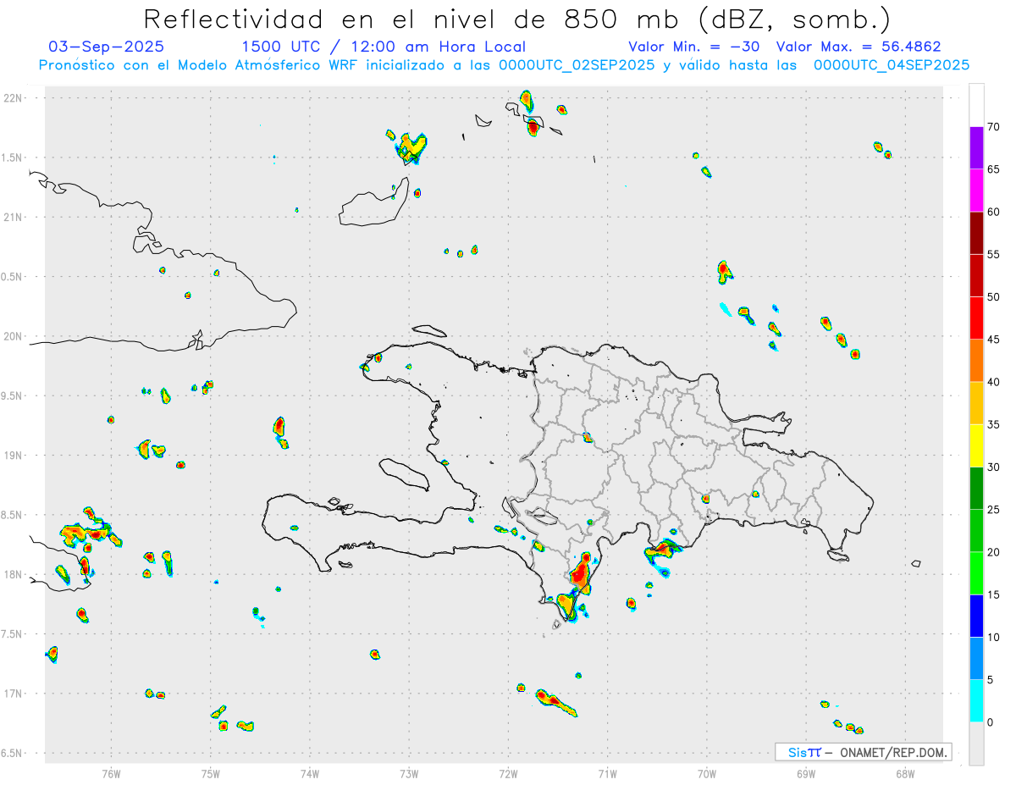The width and height of the screenshot is (1016, 785).
Task: Click the '21N' latitude label
Action: coord(14,217)
